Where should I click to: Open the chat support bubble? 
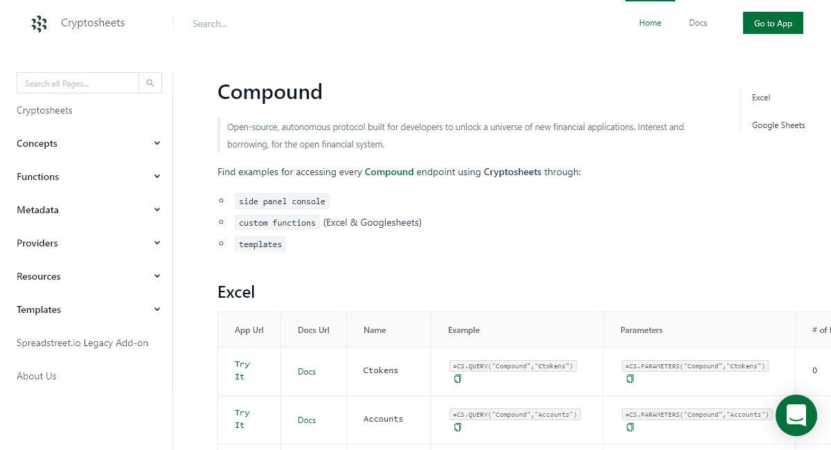(796, 415)
